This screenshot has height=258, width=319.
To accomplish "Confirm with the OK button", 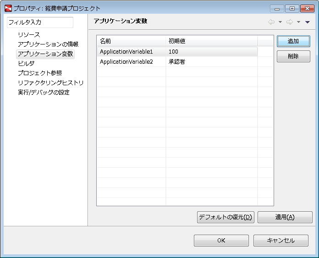I will pos(221,241).
